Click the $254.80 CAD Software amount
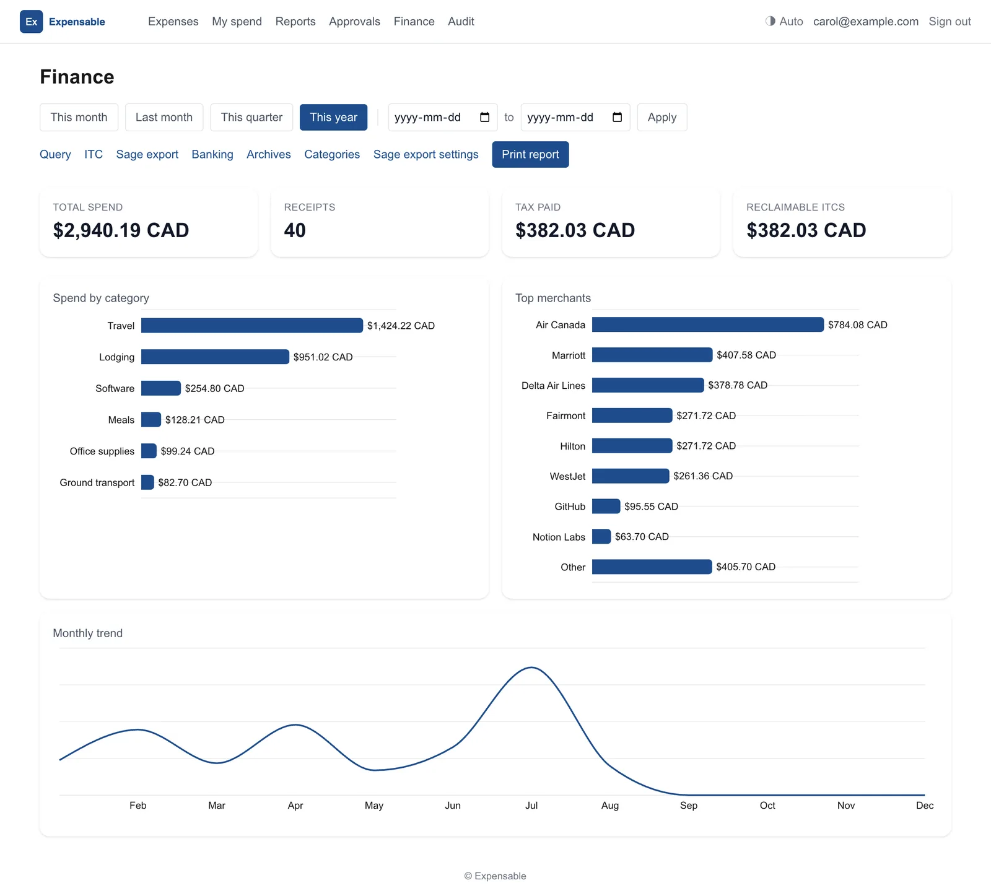The image size is (991, 896). point(214,388)
